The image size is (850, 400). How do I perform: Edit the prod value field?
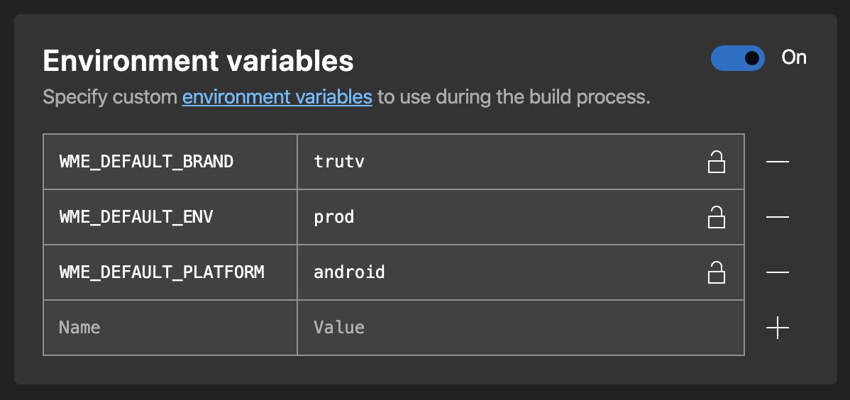click(x=497, y=217)
